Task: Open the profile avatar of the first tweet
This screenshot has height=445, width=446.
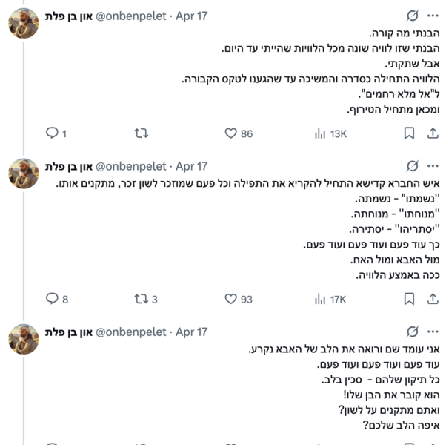Action: [x=23, y=23]
